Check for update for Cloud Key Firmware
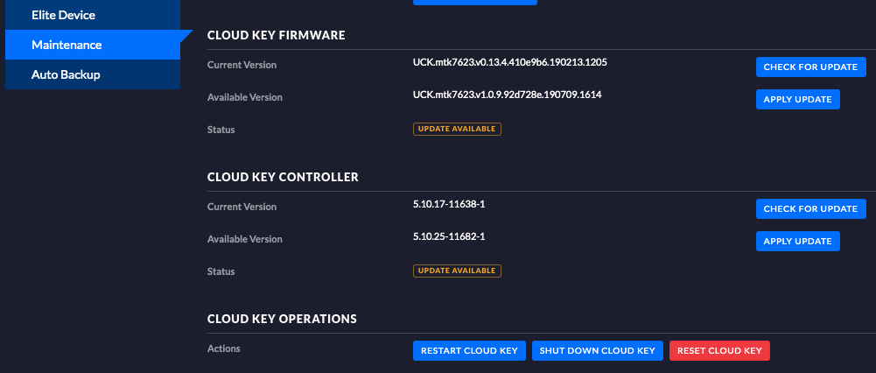Image resolution: width=876 pixels, height=373 pixels. [x=810, y=67]
